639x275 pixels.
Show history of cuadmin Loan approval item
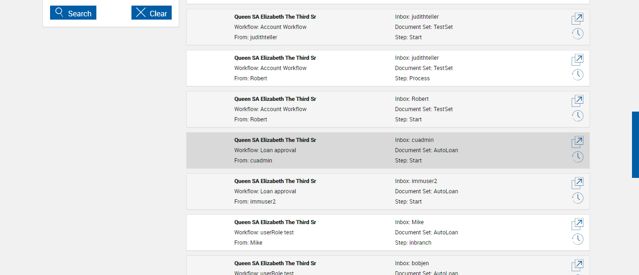(x=577, y=157)
